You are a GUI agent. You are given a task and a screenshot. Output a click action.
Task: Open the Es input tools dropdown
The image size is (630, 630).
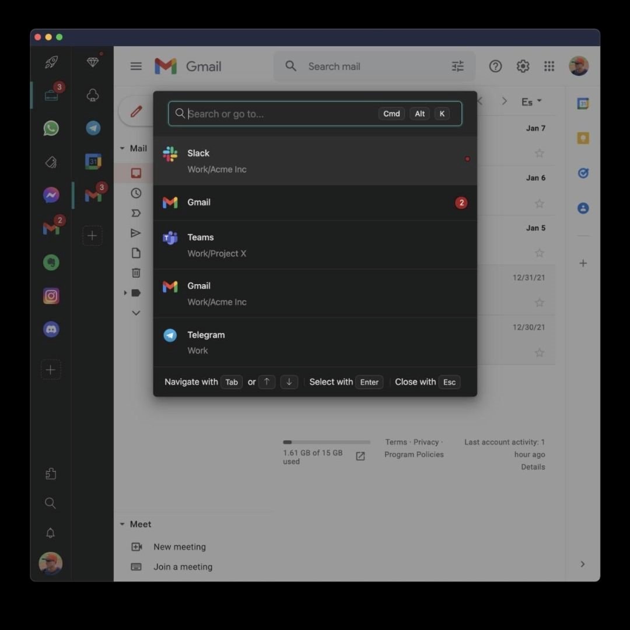[x=531, y=101]
